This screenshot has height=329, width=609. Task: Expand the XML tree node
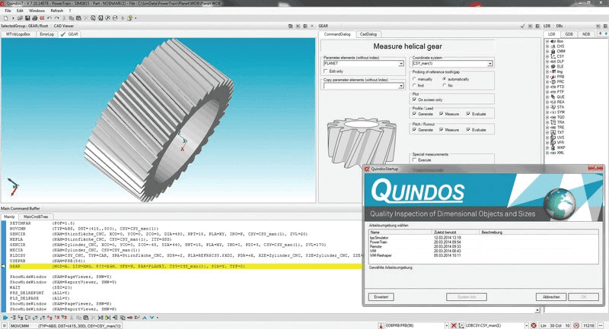[547, 153]
